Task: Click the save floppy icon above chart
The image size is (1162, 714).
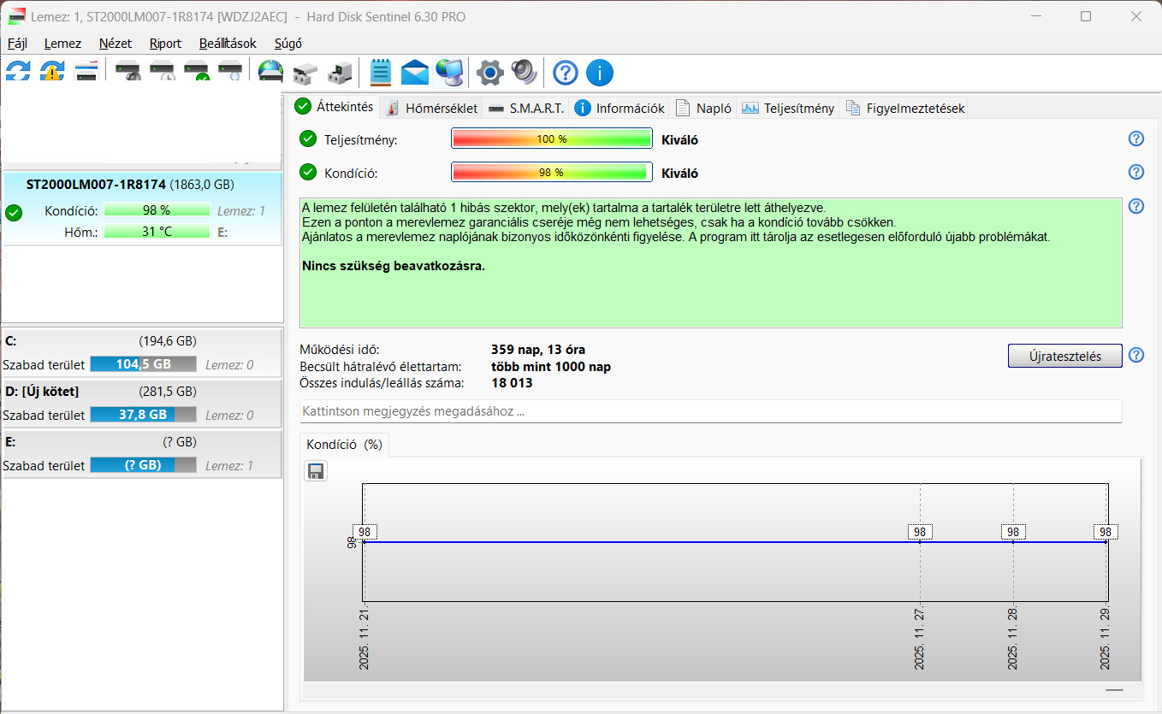Action: point(316,471)
